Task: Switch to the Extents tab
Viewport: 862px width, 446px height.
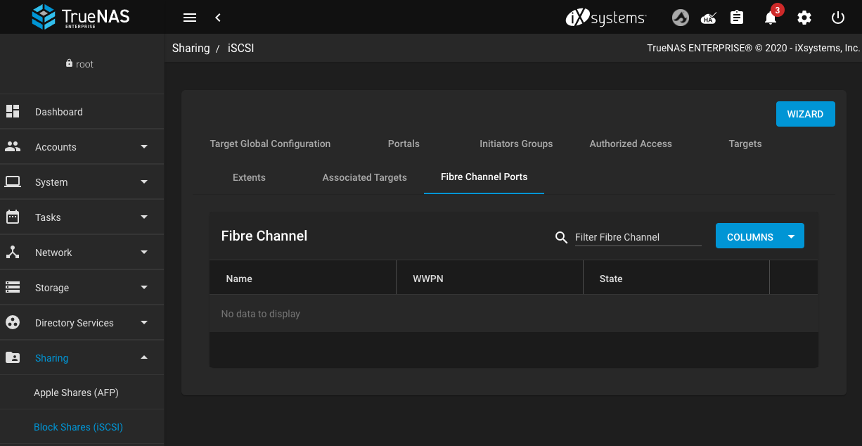Action: click(x=249, y=177)
